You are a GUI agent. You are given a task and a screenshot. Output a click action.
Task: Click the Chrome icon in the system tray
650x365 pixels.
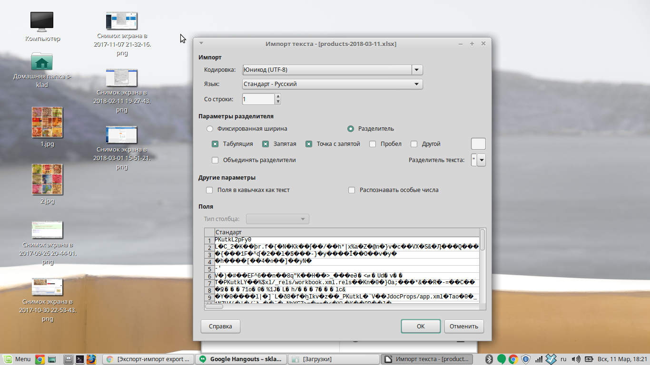click(513, 359)
